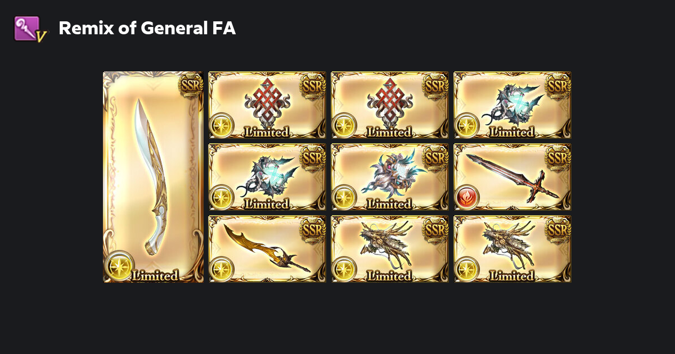This screenshot has height=354, width=675.
Task: Select the first red knot weapon card
Action: 267,105
